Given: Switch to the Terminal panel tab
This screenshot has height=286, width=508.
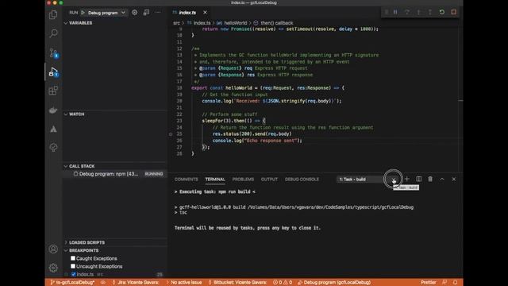Looking at the screenshot, I should click(x=215, y=179).
